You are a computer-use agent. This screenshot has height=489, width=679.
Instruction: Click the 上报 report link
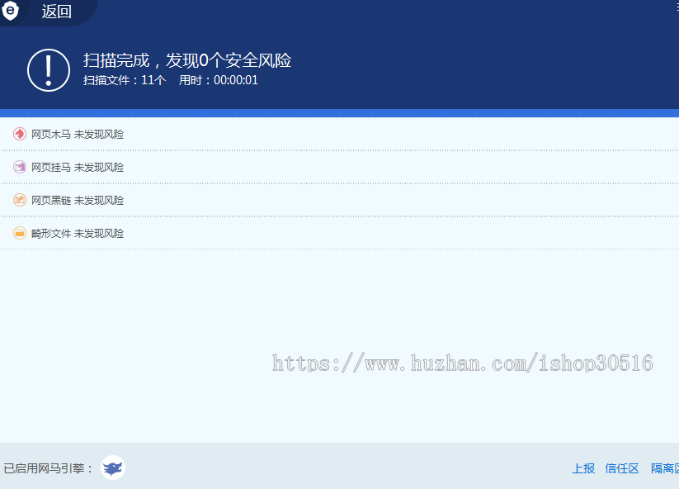click(583, 468)
